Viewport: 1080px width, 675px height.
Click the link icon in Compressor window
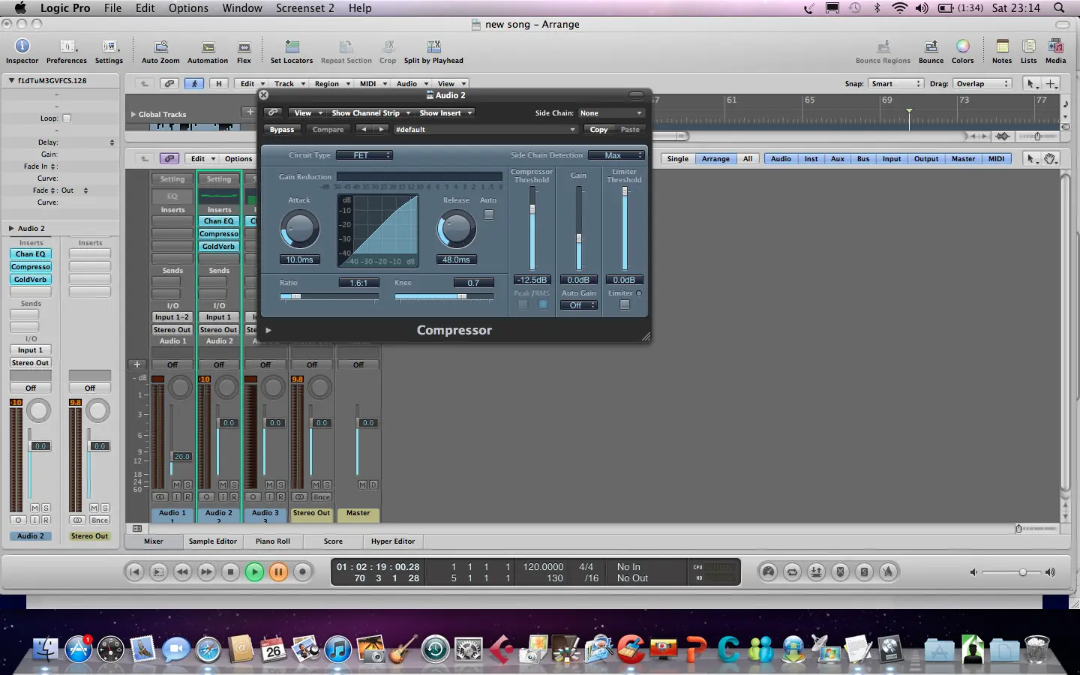point(273,112)
